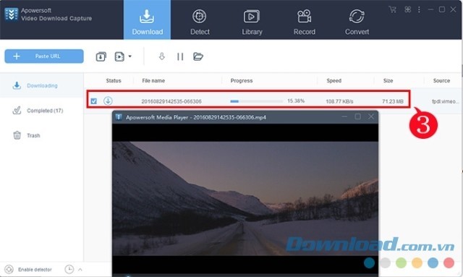Sort by the Status column header
Image resolution: width=463 pixels, height=277 pixels.
pos(114,80)
